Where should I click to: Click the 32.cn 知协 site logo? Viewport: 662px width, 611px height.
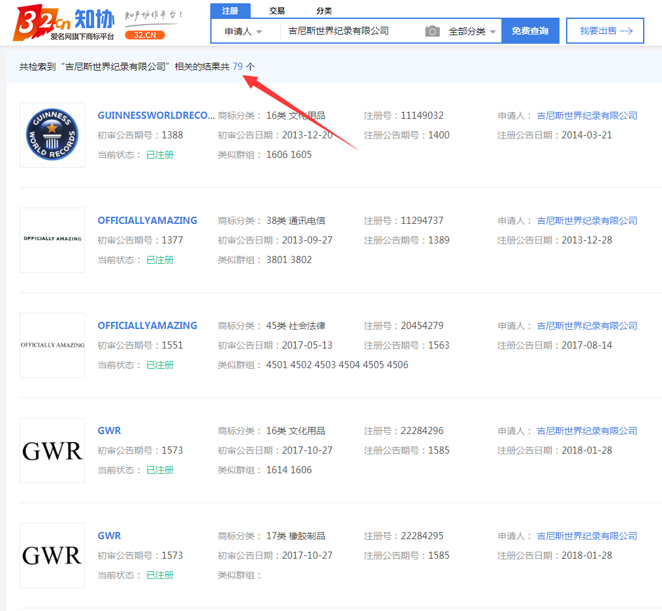64,22
